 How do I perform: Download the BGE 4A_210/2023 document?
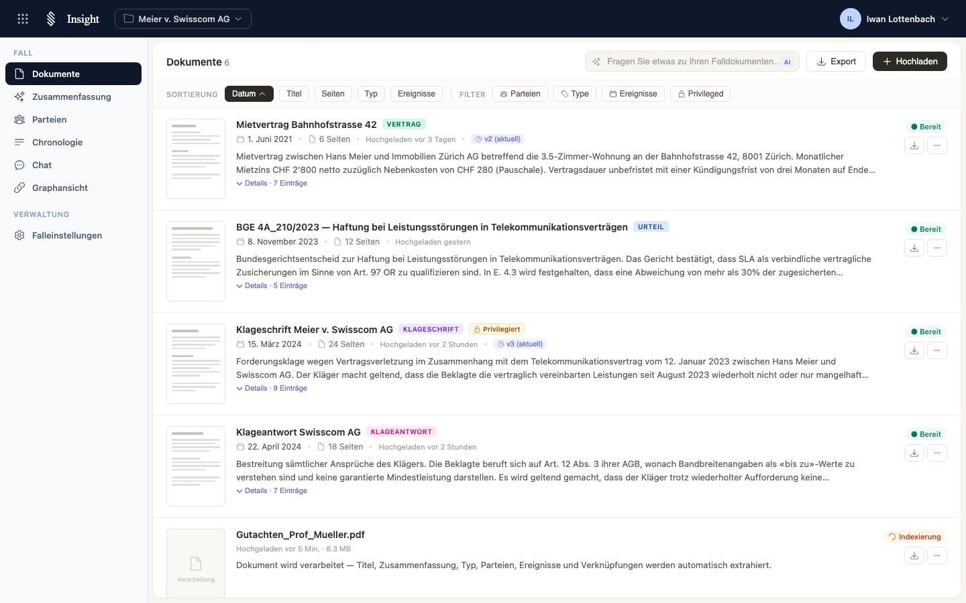click(x=914, y=248)
